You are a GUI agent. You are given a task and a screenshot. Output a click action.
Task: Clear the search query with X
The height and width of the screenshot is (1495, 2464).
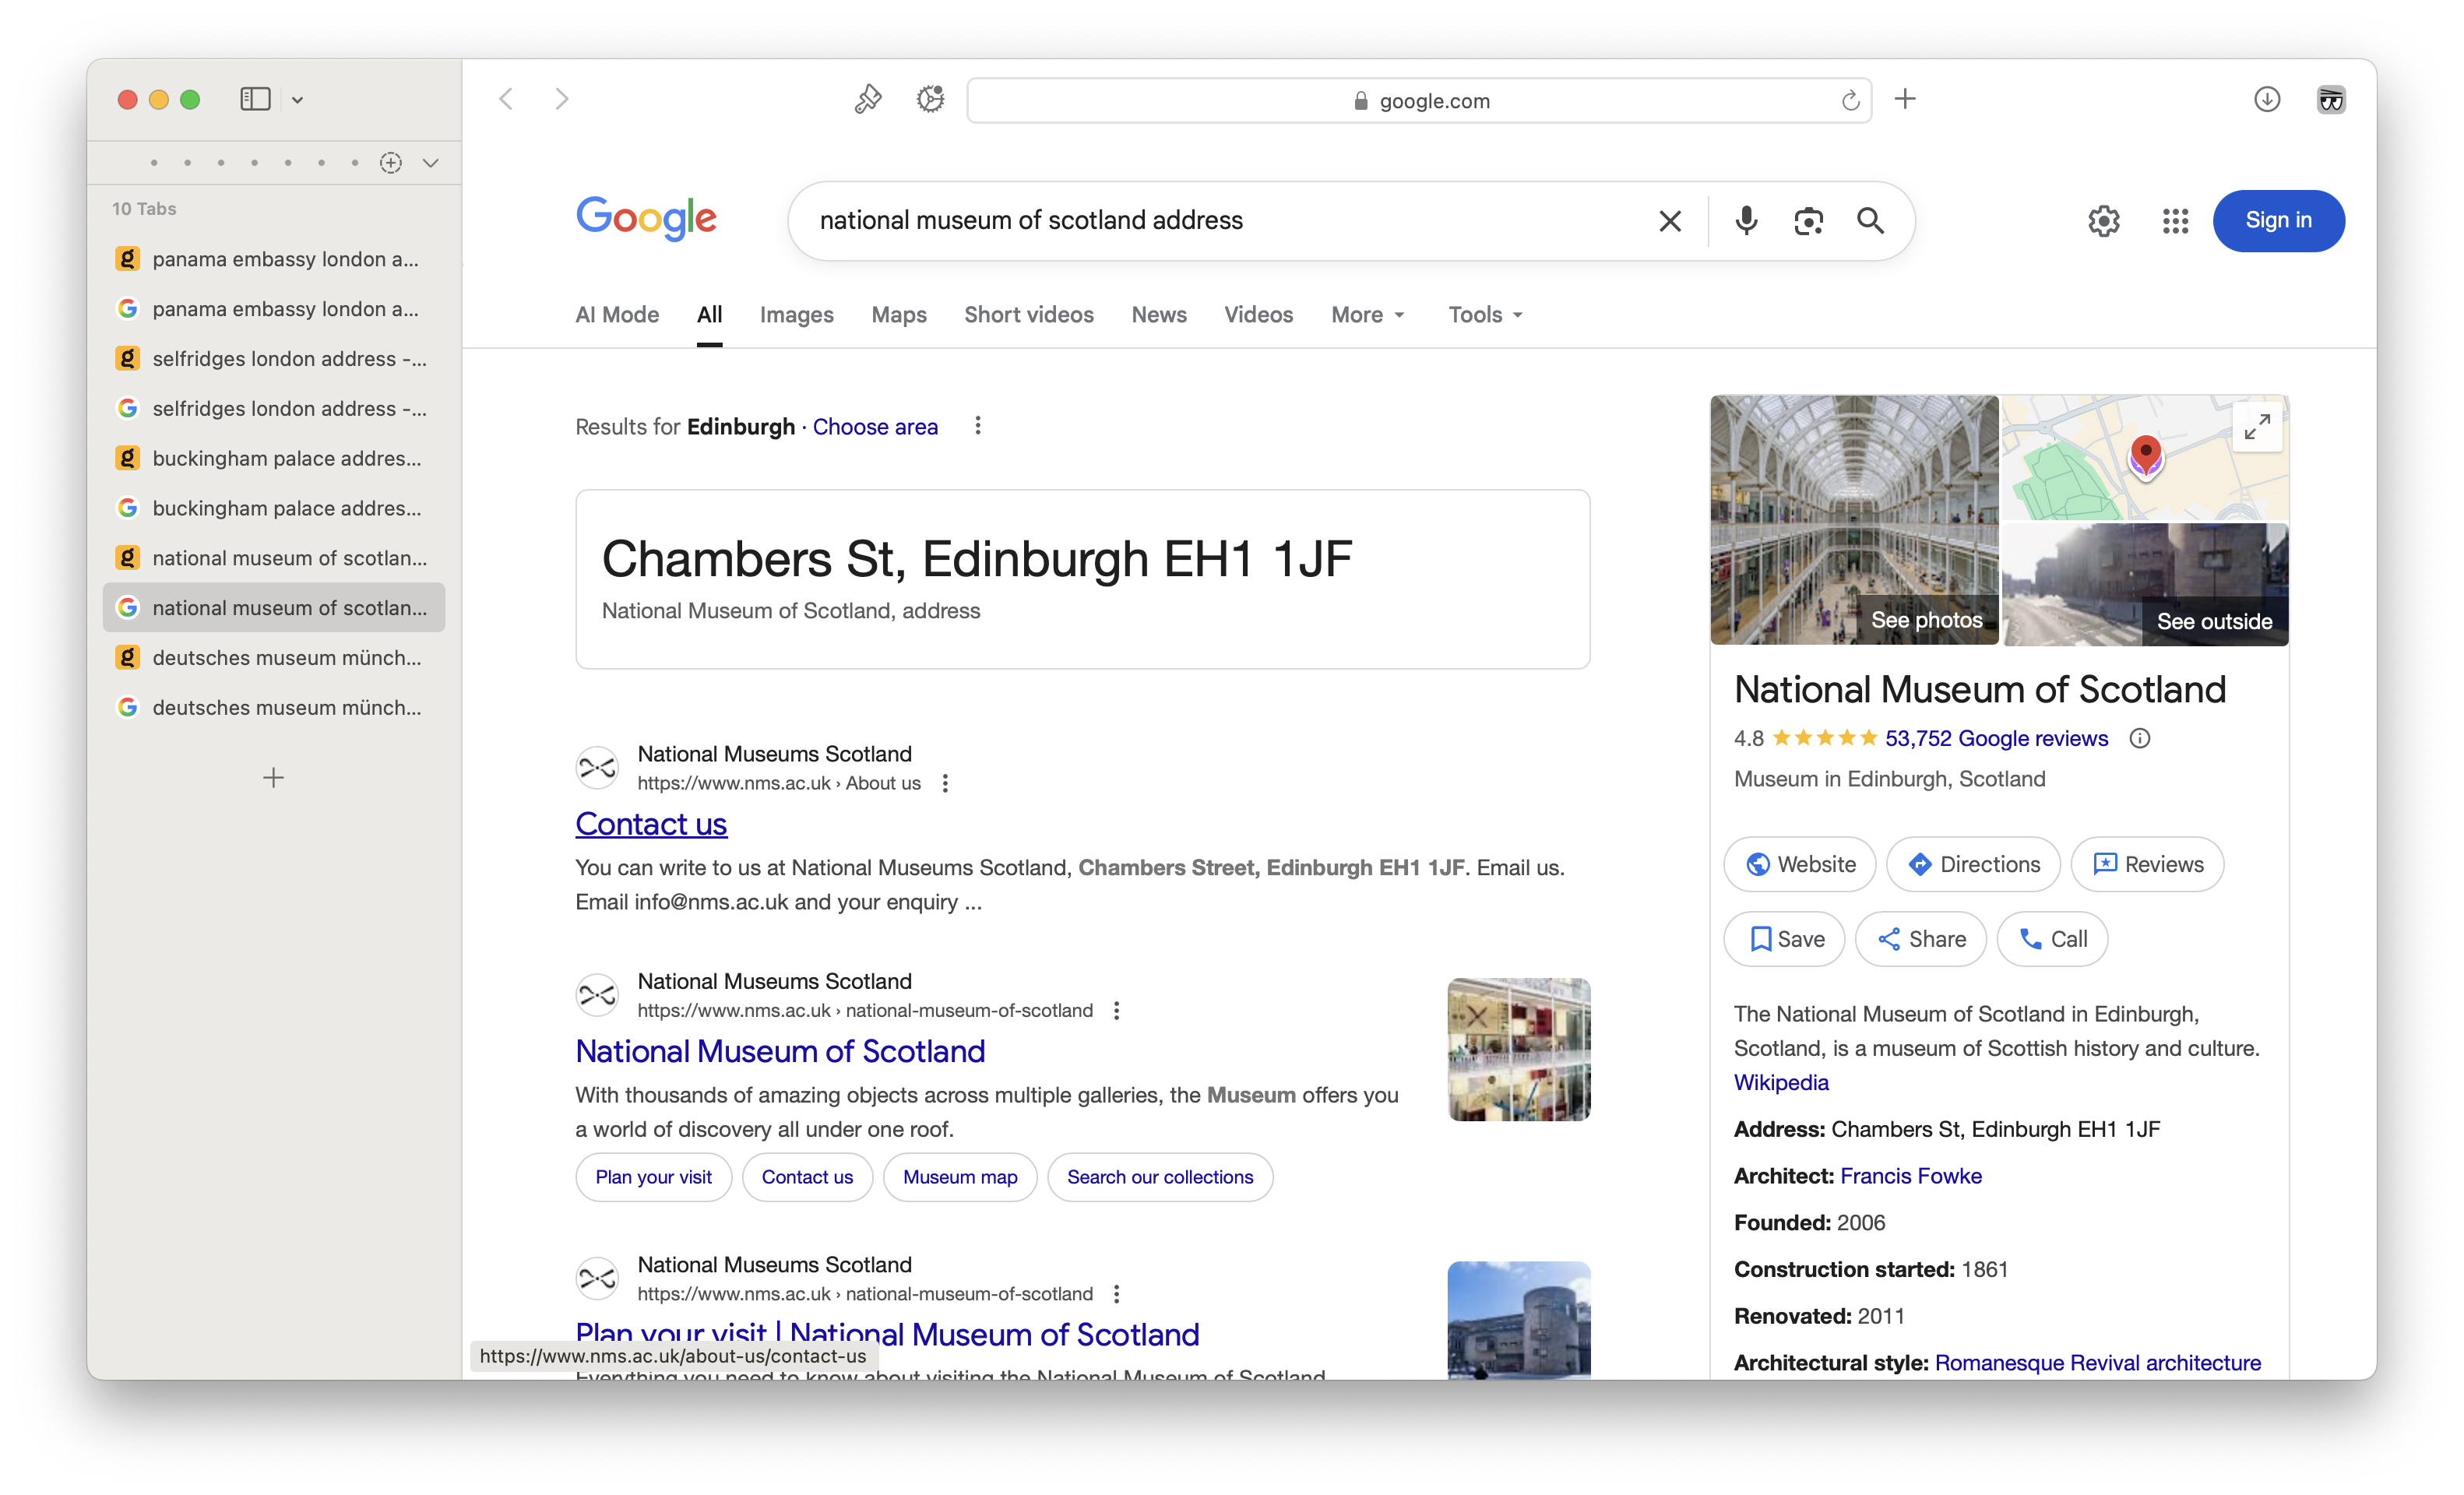pos(1670,220)
